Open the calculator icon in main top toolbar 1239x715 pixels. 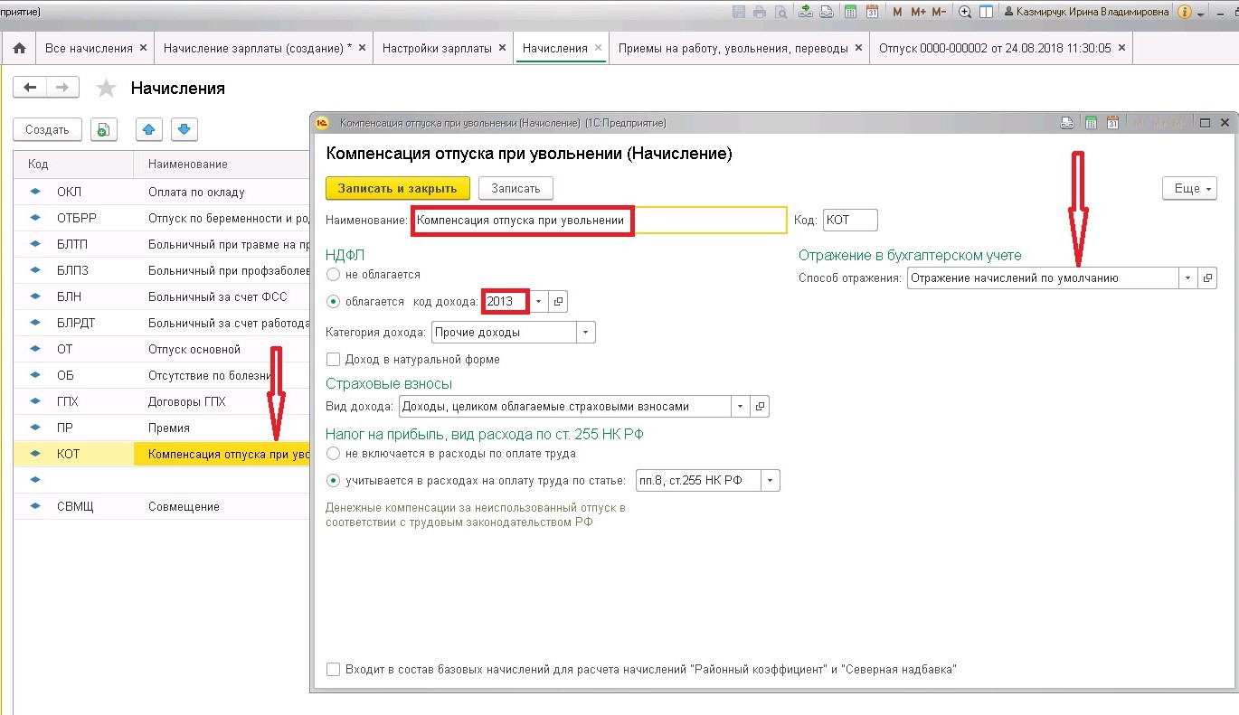point(850,12)
